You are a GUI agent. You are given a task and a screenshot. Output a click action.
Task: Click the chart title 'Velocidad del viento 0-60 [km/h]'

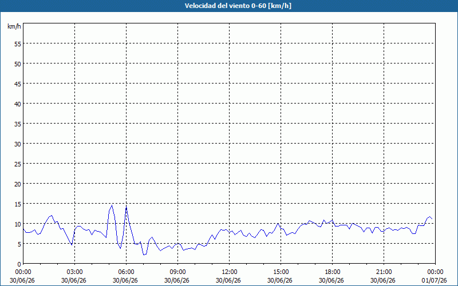coord(238,6)
